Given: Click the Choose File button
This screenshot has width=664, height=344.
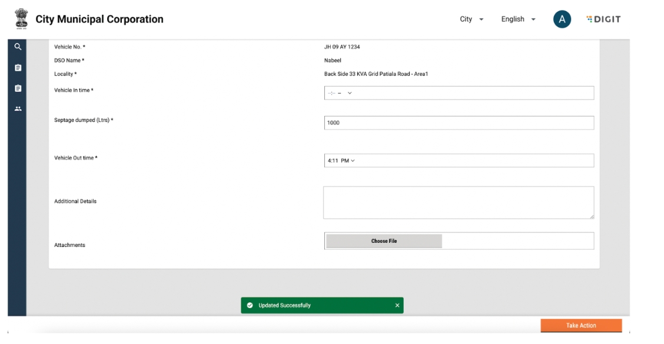Looking at the screenshot, I should [x=384, y=241].
